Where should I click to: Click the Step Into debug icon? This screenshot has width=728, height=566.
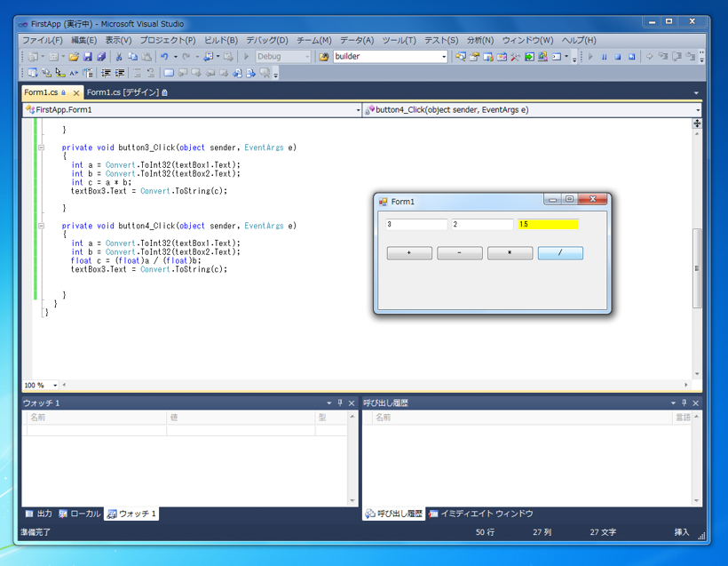coord(662,57)
